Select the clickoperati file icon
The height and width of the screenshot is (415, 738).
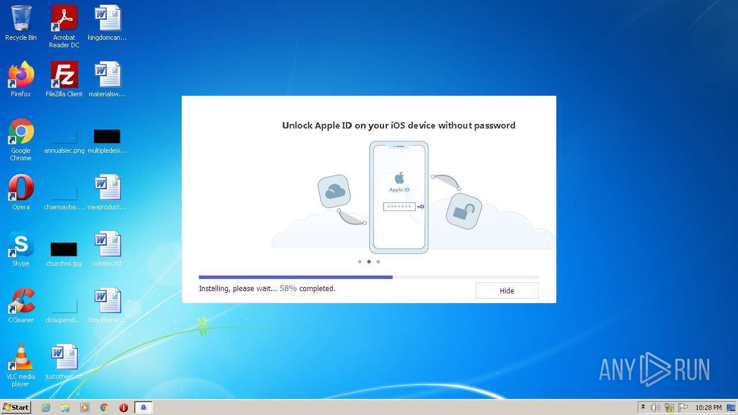(64, 311)
